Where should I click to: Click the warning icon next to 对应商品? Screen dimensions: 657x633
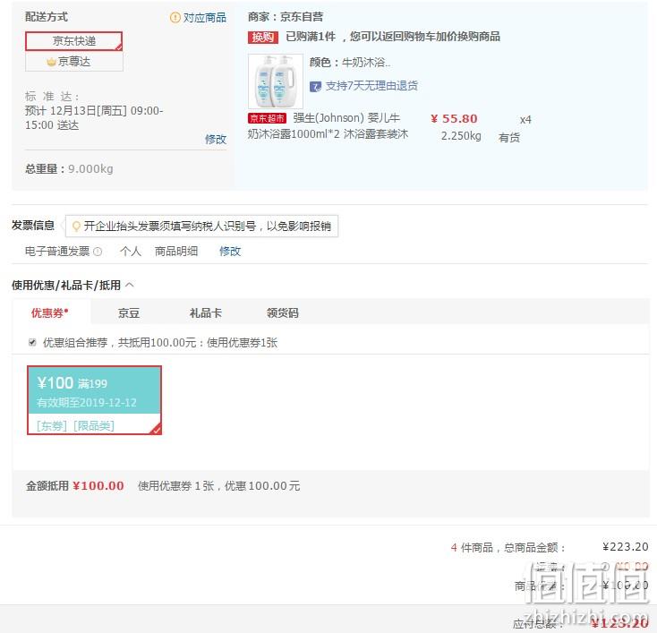point(175,18)
